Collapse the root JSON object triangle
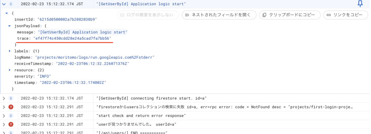This screenshot has height=134, width=371. (6, 14)
